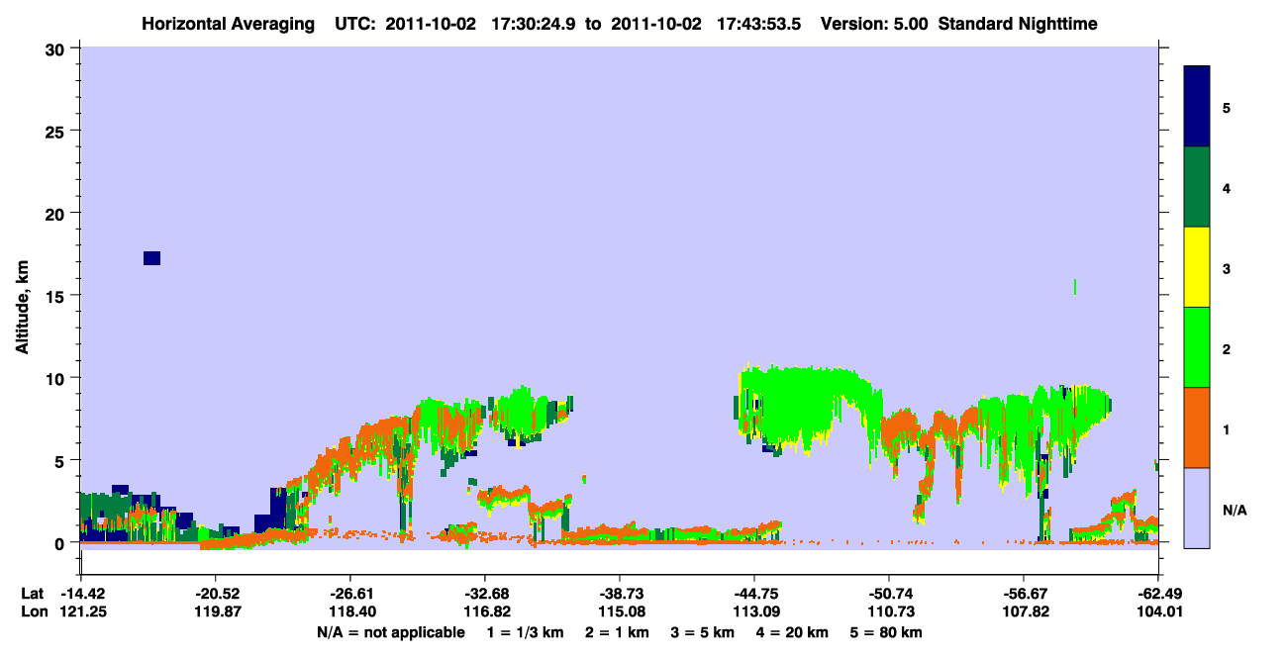Viewport: 1287px width, 660px height.
Task: Click longitude value 118.40
Action: click(x=350, y=612)
